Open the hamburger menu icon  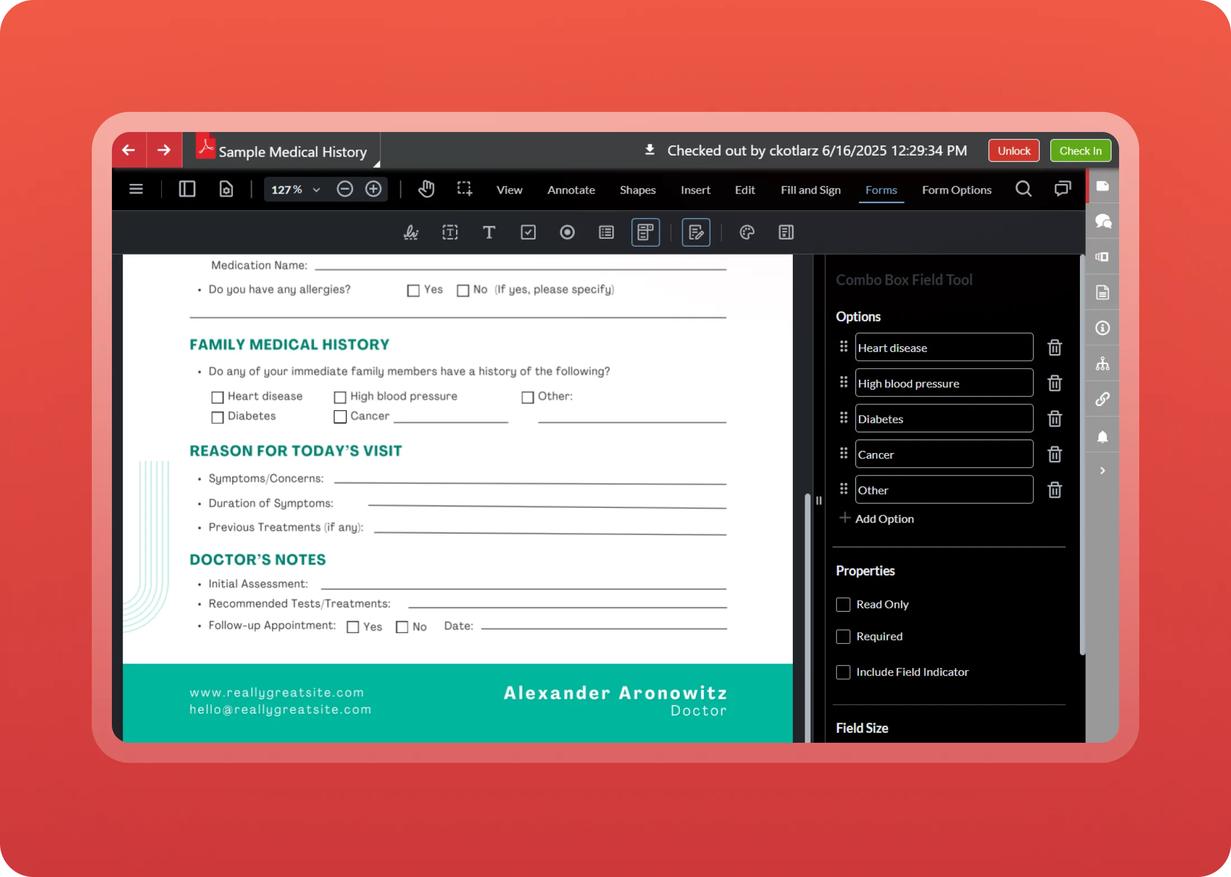[x=136, y=189]
